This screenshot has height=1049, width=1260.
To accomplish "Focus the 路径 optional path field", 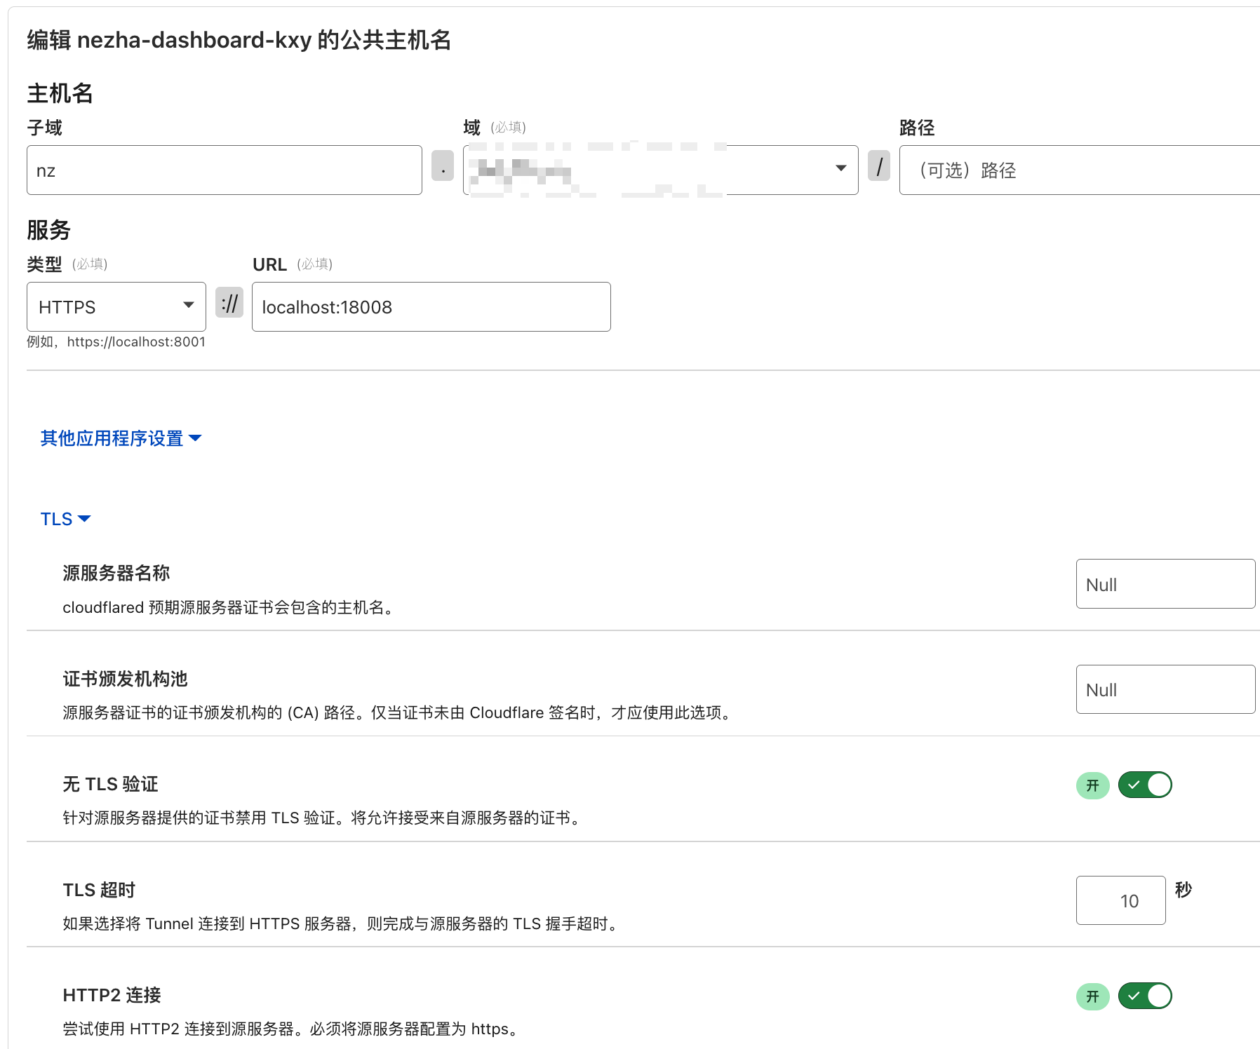I will pos(1080,170).
